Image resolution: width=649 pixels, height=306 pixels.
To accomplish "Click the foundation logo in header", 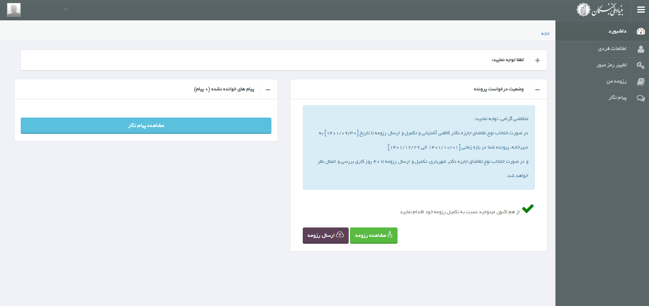I will [600, 9].
